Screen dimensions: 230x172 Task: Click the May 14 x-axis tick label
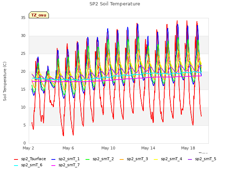148,148
